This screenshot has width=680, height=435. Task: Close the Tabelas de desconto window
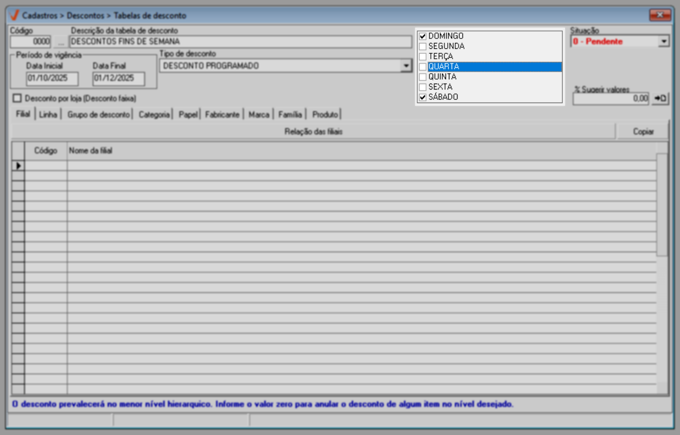pyautogui.click(x=660, y=15)
